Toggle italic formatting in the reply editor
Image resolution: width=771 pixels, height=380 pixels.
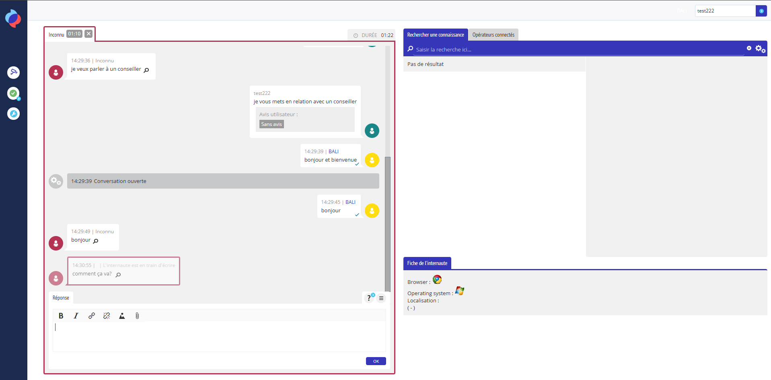[76, 316]
